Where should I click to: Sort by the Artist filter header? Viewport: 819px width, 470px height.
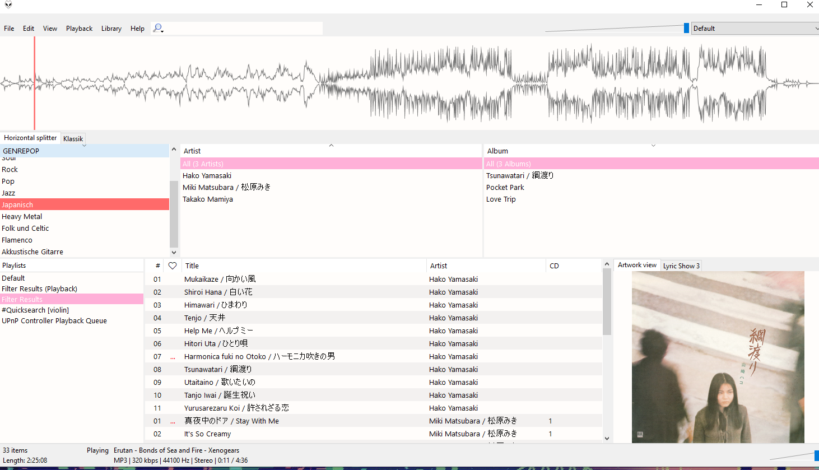point(331,151)
